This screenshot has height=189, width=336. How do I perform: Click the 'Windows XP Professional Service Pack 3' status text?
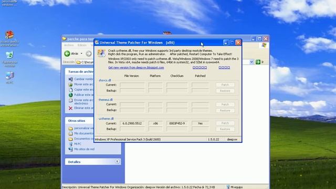click(x=128, y=139)
